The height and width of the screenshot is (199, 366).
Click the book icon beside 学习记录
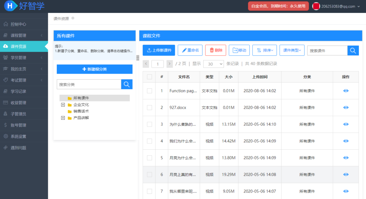(x=6, y=91)
